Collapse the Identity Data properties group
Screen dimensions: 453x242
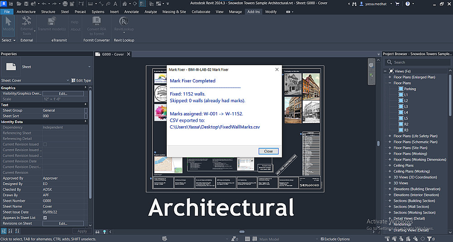pos(85,122)
